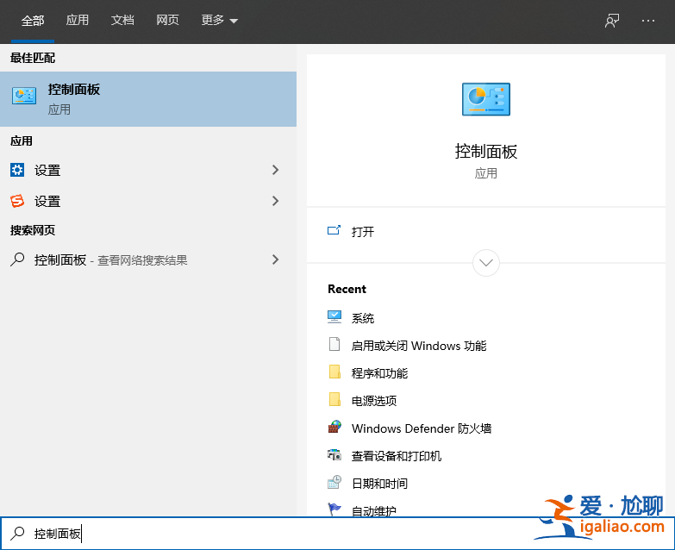Select the Sogou 设置 app result
The width and height of the screenshot is (675, 550).
148,201
